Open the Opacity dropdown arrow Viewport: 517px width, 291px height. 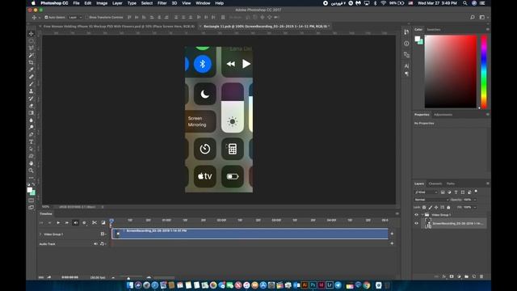(475, 200)
